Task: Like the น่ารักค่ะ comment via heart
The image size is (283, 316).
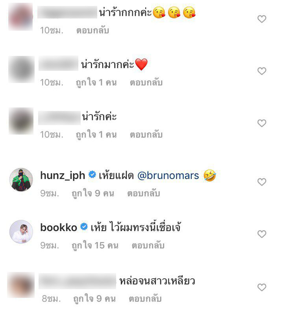Action: pyautogui.click(x=262, y=123)
